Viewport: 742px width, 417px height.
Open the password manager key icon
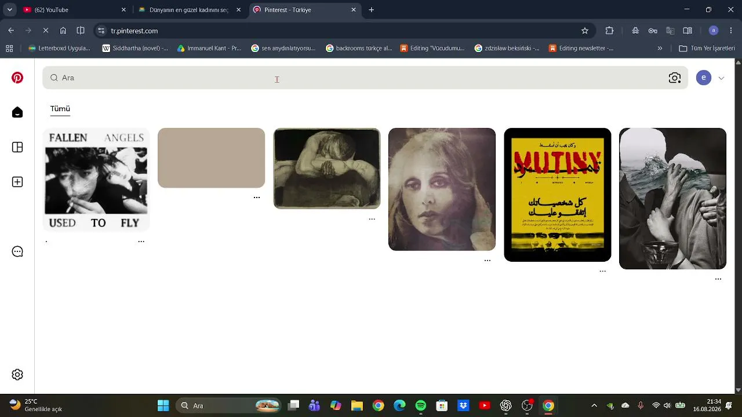653,31
